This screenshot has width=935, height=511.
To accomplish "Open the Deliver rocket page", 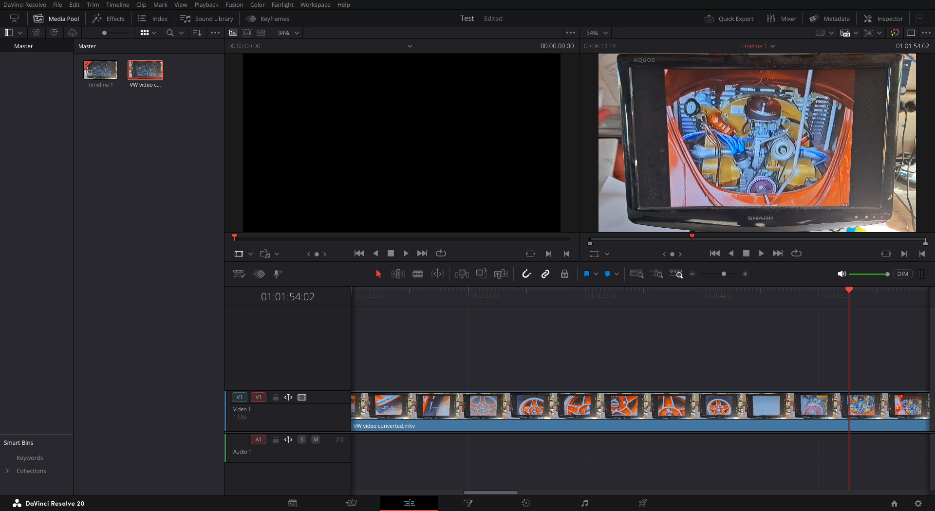I will tap(643, 503).
